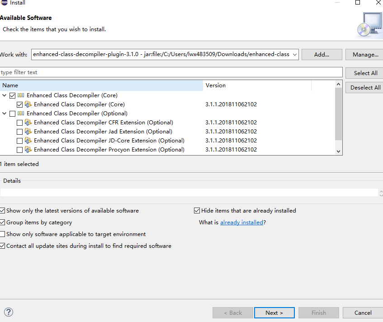The height and width of the screenshot is (322, 383).
Task: Check the Procyon Extension checkbox
Action: (19, 150)
